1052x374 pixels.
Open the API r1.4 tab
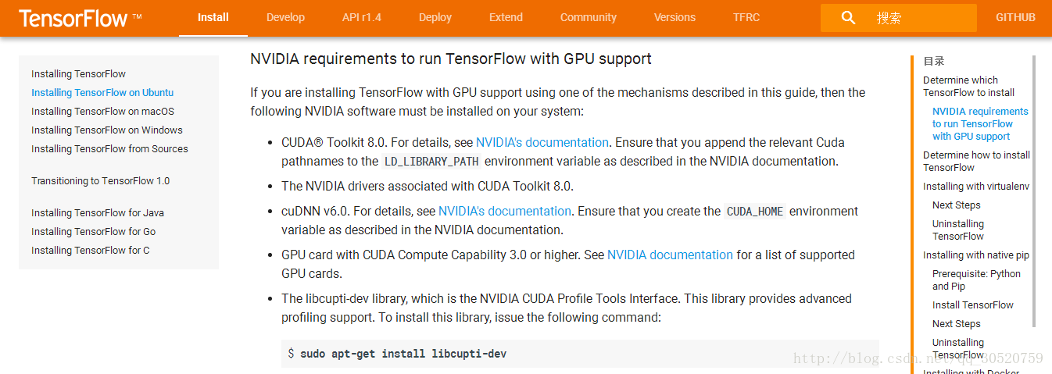click(362, 17)
